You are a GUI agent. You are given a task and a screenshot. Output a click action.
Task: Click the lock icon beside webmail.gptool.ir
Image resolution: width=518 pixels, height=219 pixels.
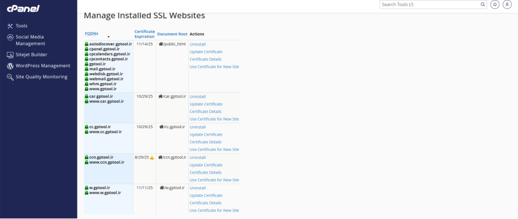click(87, 79)
